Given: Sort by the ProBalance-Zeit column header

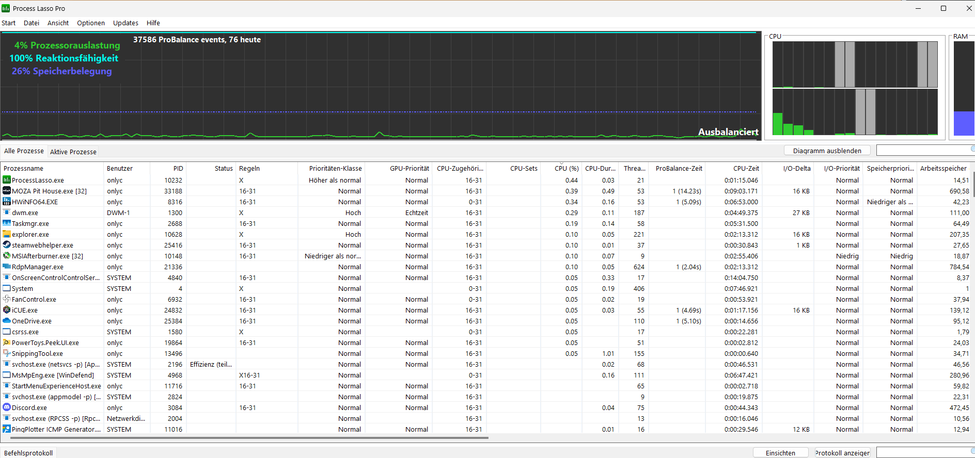Looking at the screenshot, I should pos(677,168).
